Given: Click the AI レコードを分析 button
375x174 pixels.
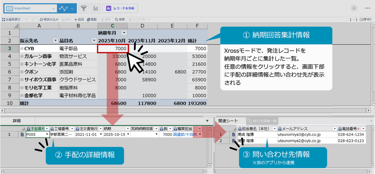Looking at the screenshot, I should (x=120, y=8).
